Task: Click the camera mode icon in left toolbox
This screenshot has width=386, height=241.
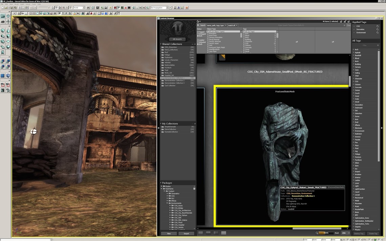Action: point(3,16)
